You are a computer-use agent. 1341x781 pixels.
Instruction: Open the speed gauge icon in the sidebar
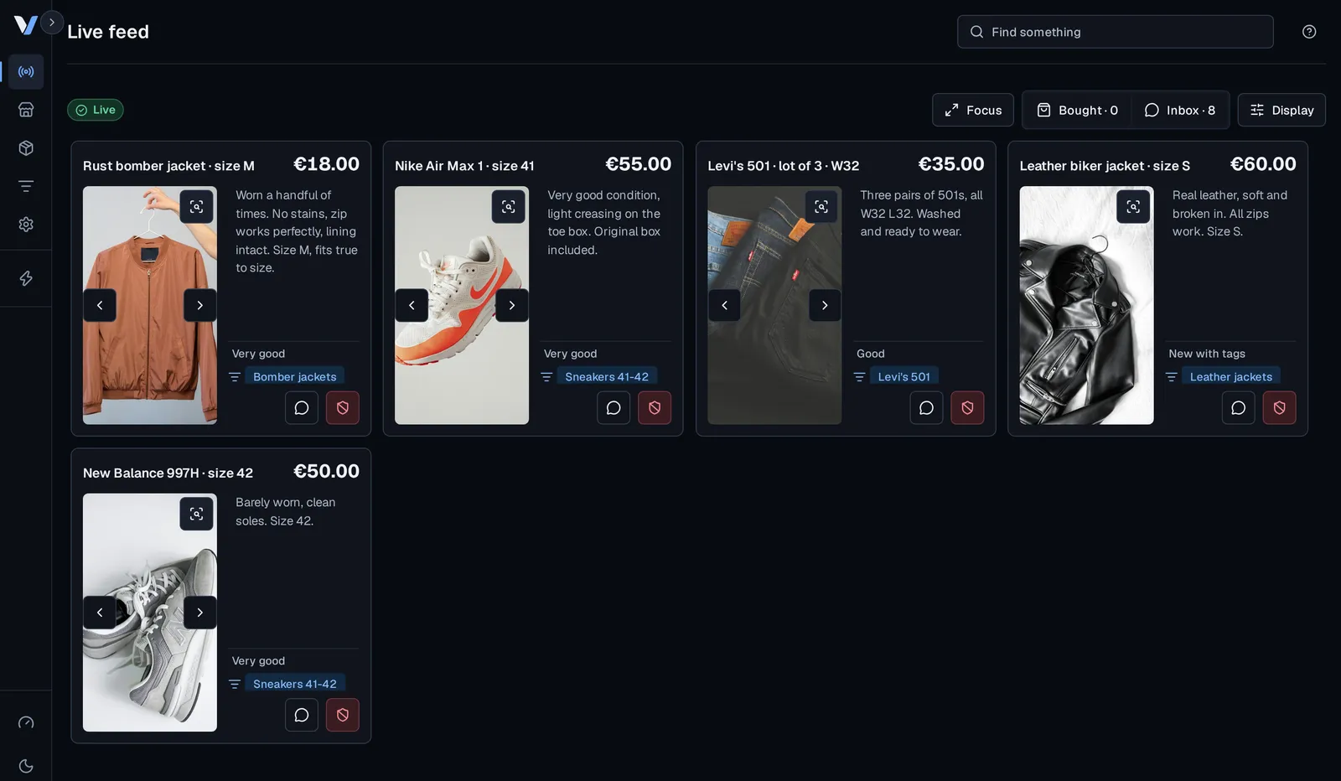pos(26,722)
